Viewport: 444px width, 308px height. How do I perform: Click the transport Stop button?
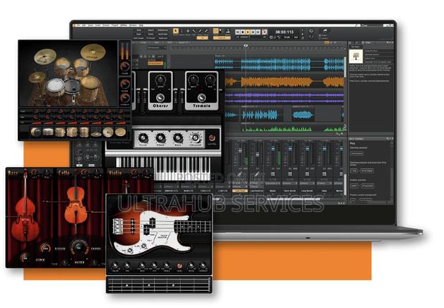[243, 32]
